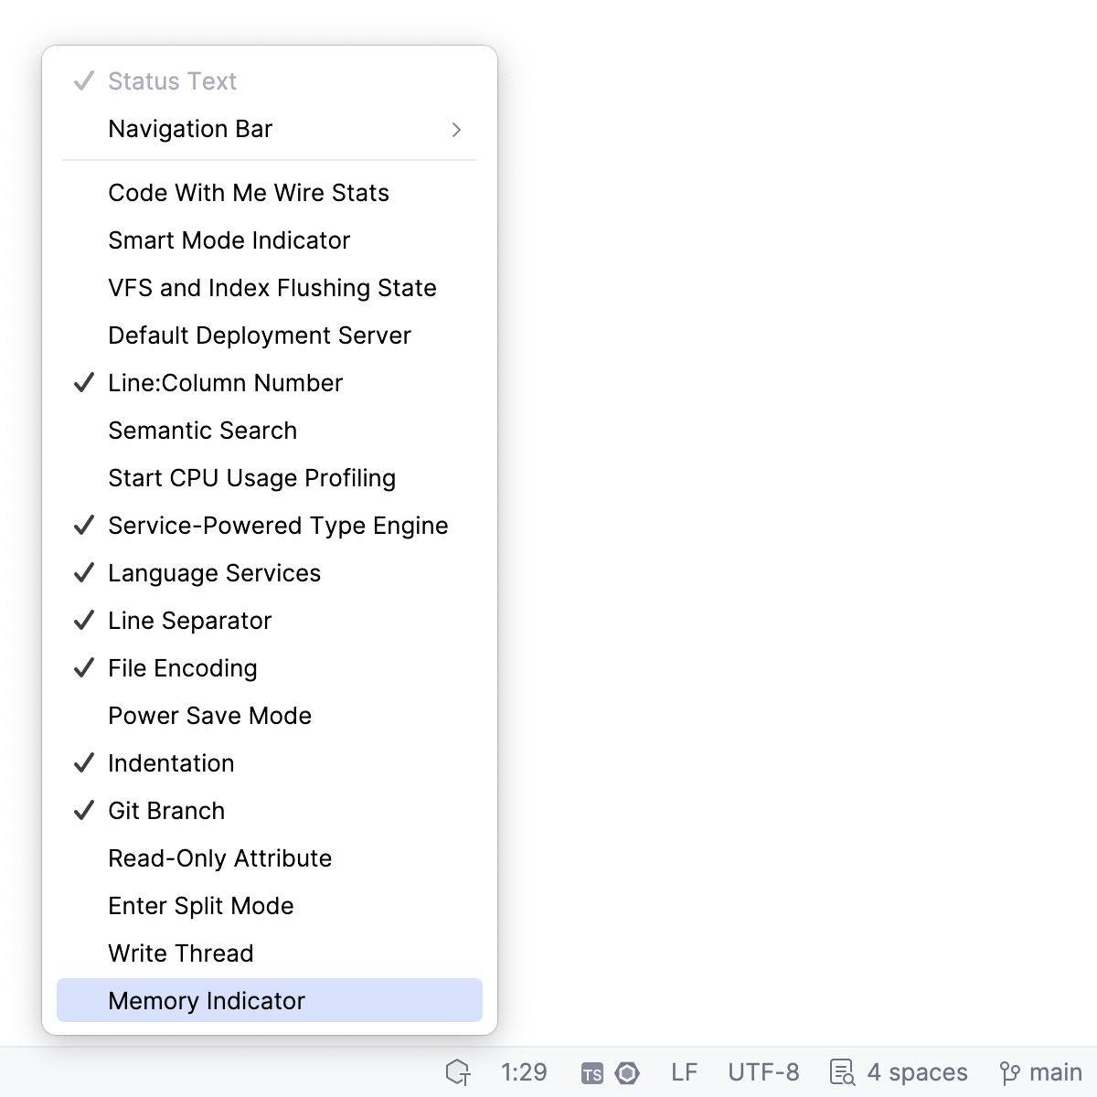Click the grayed-out Status Text entry
Screen dimensions: 1097x1097
pos(172,80)
